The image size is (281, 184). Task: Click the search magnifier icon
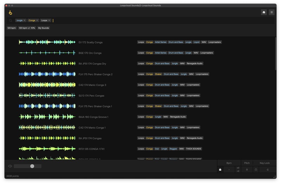11,21
